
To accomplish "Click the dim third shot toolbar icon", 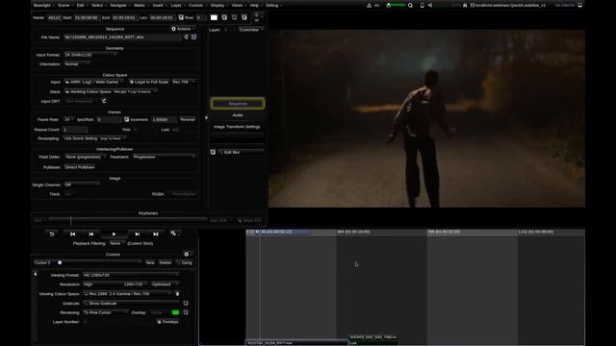I will pyautogui.click(x=235, y=17).
